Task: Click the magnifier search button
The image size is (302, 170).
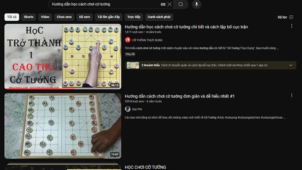Action: (x=181, y=4)
